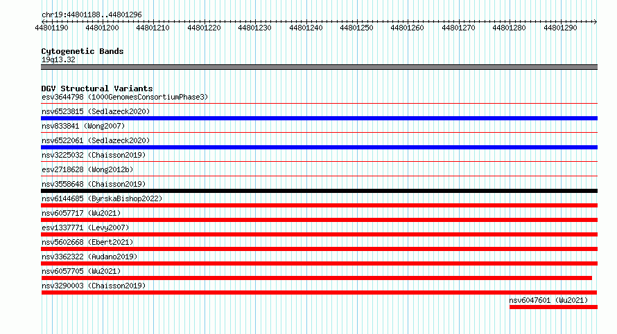The width and height of the screenshot is (617, 334).
Task: Click the Cytogenetic Bands track title
Action: pyautogui.click(x=82, y=51)
